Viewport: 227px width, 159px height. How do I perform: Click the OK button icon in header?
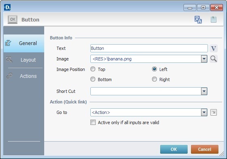13,19
